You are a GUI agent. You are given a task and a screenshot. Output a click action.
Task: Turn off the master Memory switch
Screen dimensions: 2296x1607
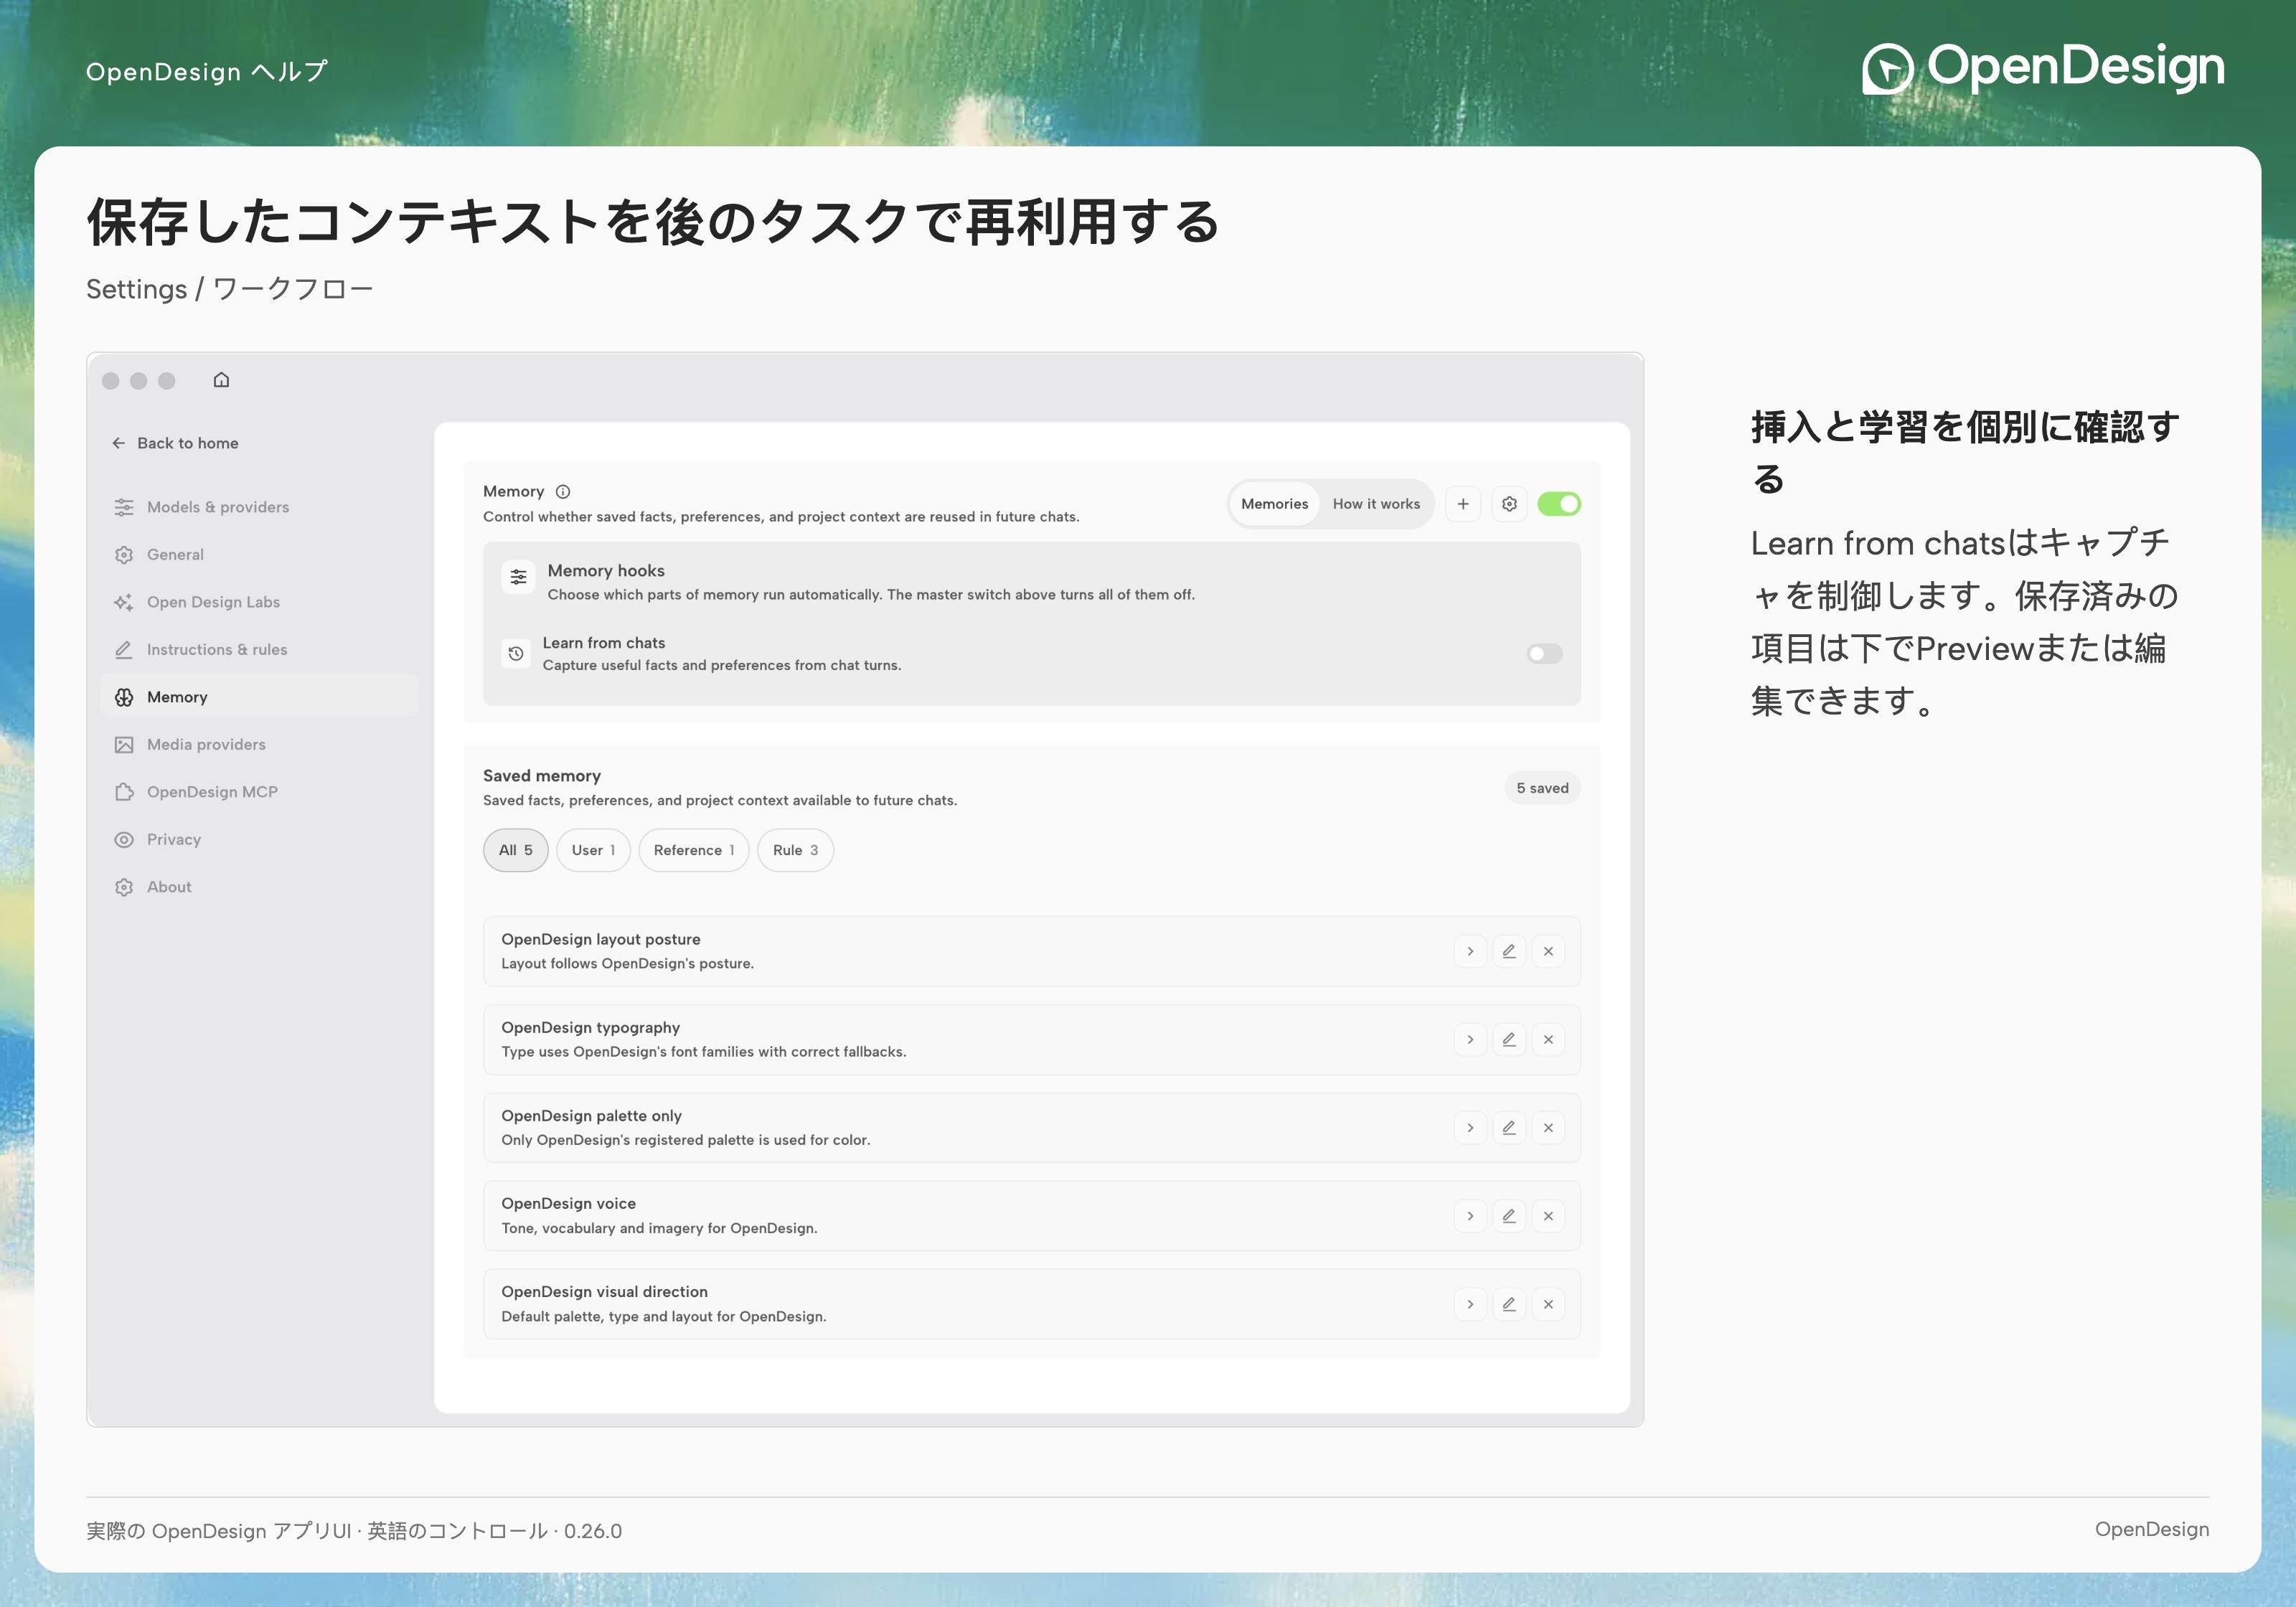coord(1559,504)
